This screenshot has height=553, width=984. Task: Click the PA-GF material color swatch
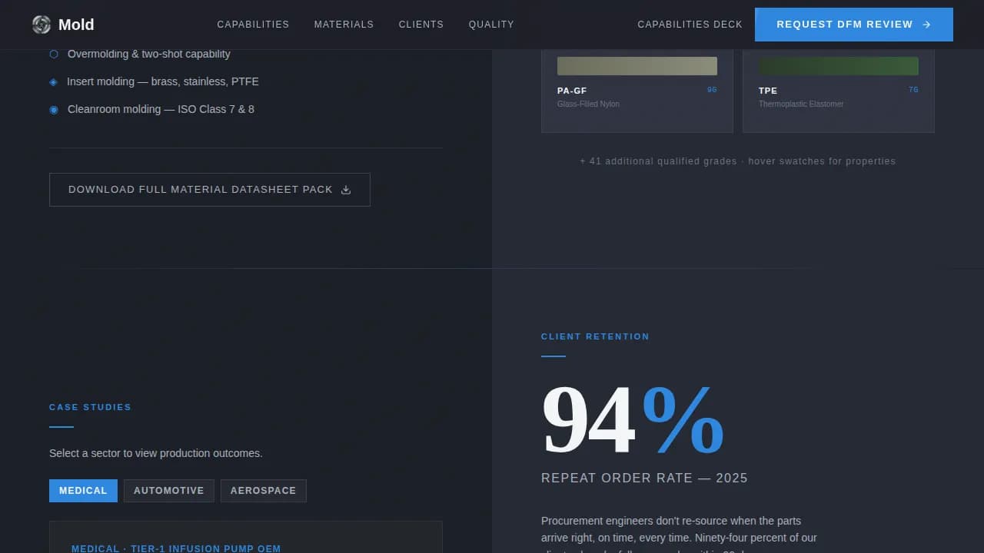637,65
